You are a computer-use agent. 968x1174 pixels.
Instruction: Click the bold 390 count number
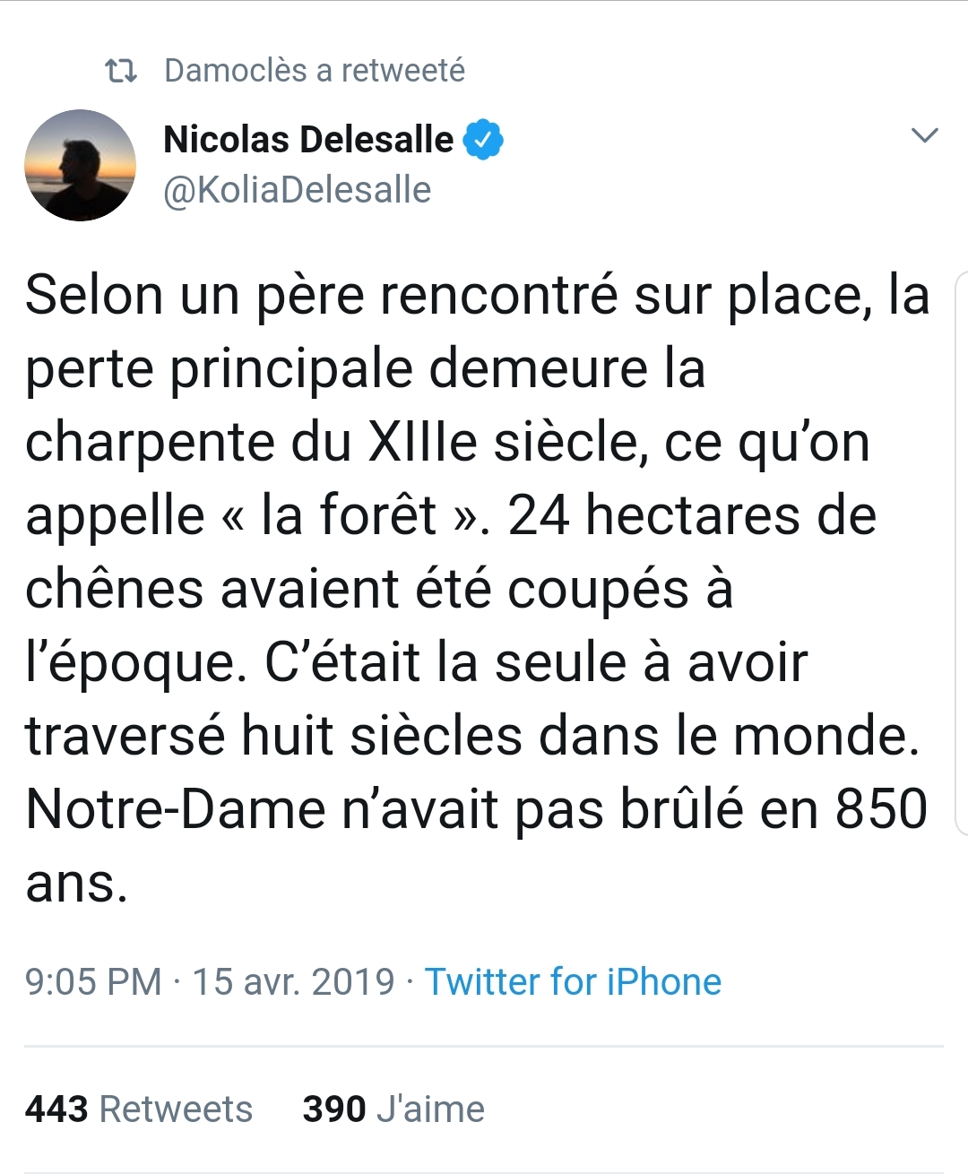click(x=334, y=1109)
